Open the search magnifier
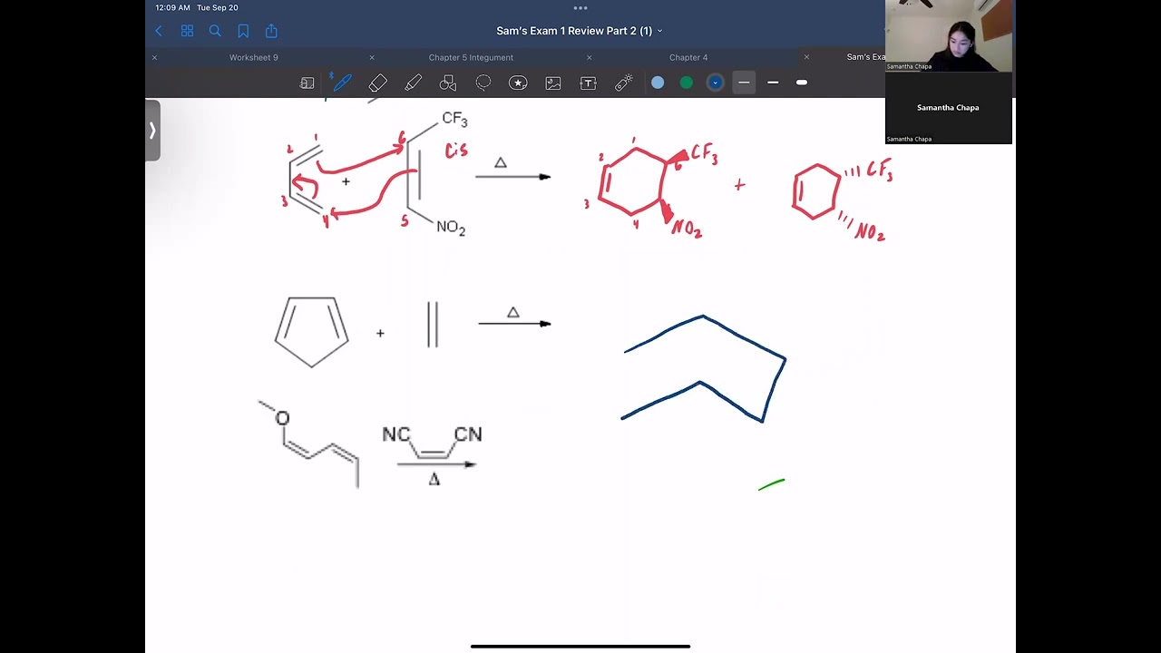The width and height of the screenshot is (1161, 653). tap(215, 31)
